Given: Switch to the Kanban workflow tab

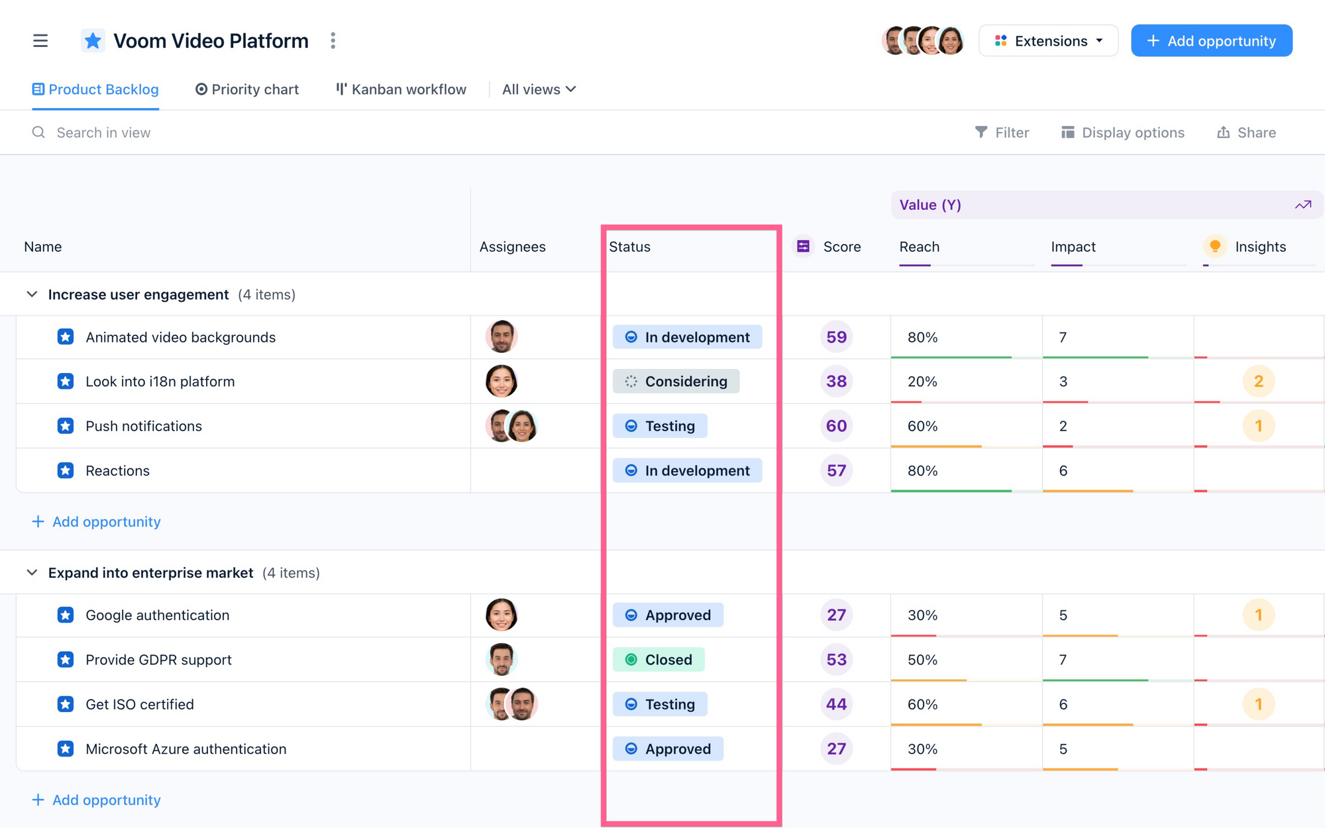Looking at the screenshot, I should 401,89.
